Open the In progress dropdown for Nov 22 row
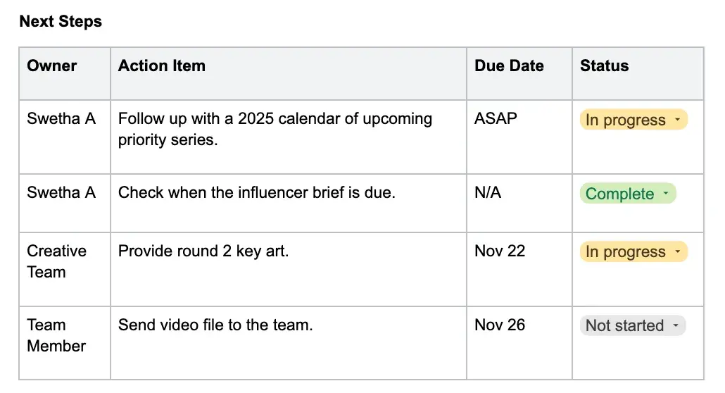725x393 pixels. (x=633, y=252)
